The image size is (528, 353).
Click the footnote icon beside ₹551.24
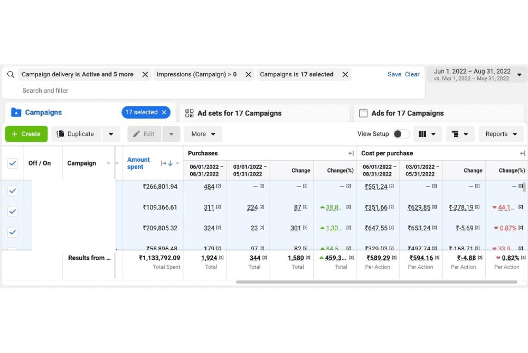[x=391, y=186]
